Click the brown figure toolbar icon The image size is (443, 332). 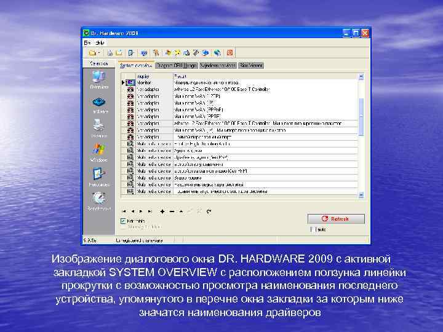pyautogui.click(x=156, y=53)
